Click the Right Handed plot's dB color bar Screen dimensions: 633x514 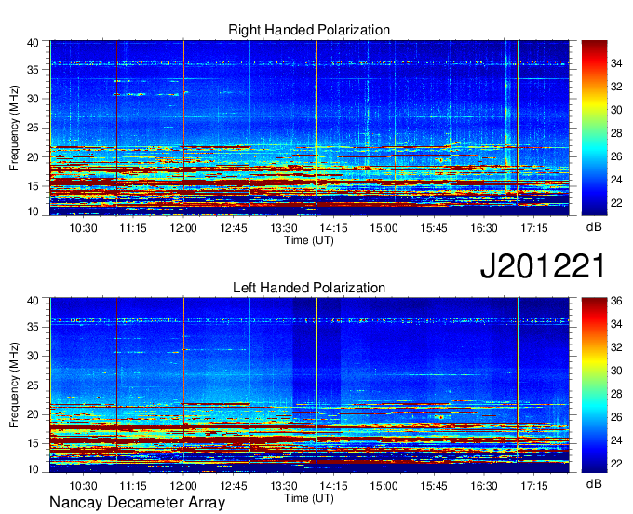pos(594,128)
